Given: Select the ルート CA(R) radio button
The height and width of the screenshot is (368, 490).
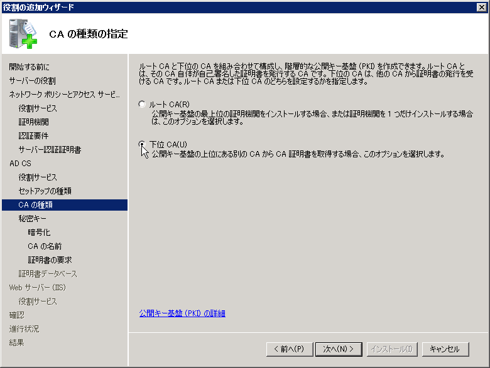Looking at the screenshot, I should pyautogui.click(x=142, y=104).
